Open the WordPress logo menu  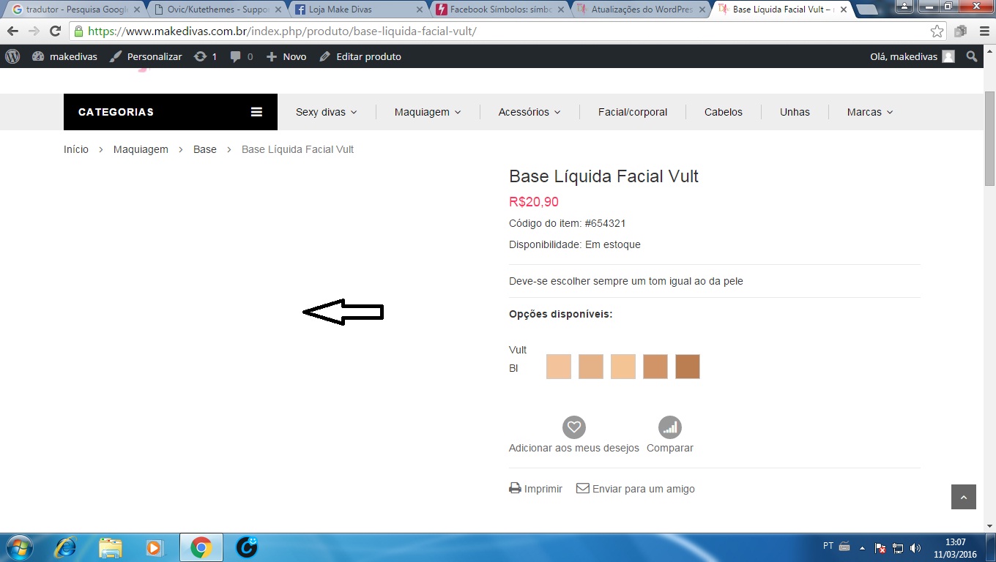(x=12, y=56)
